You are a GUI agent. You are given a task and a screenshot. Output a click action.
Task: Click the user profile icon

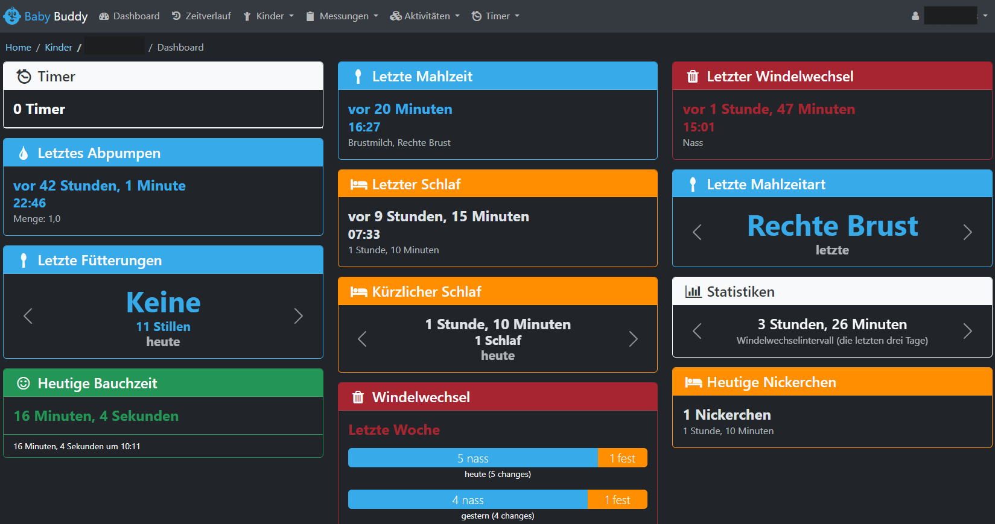point(915,16)
